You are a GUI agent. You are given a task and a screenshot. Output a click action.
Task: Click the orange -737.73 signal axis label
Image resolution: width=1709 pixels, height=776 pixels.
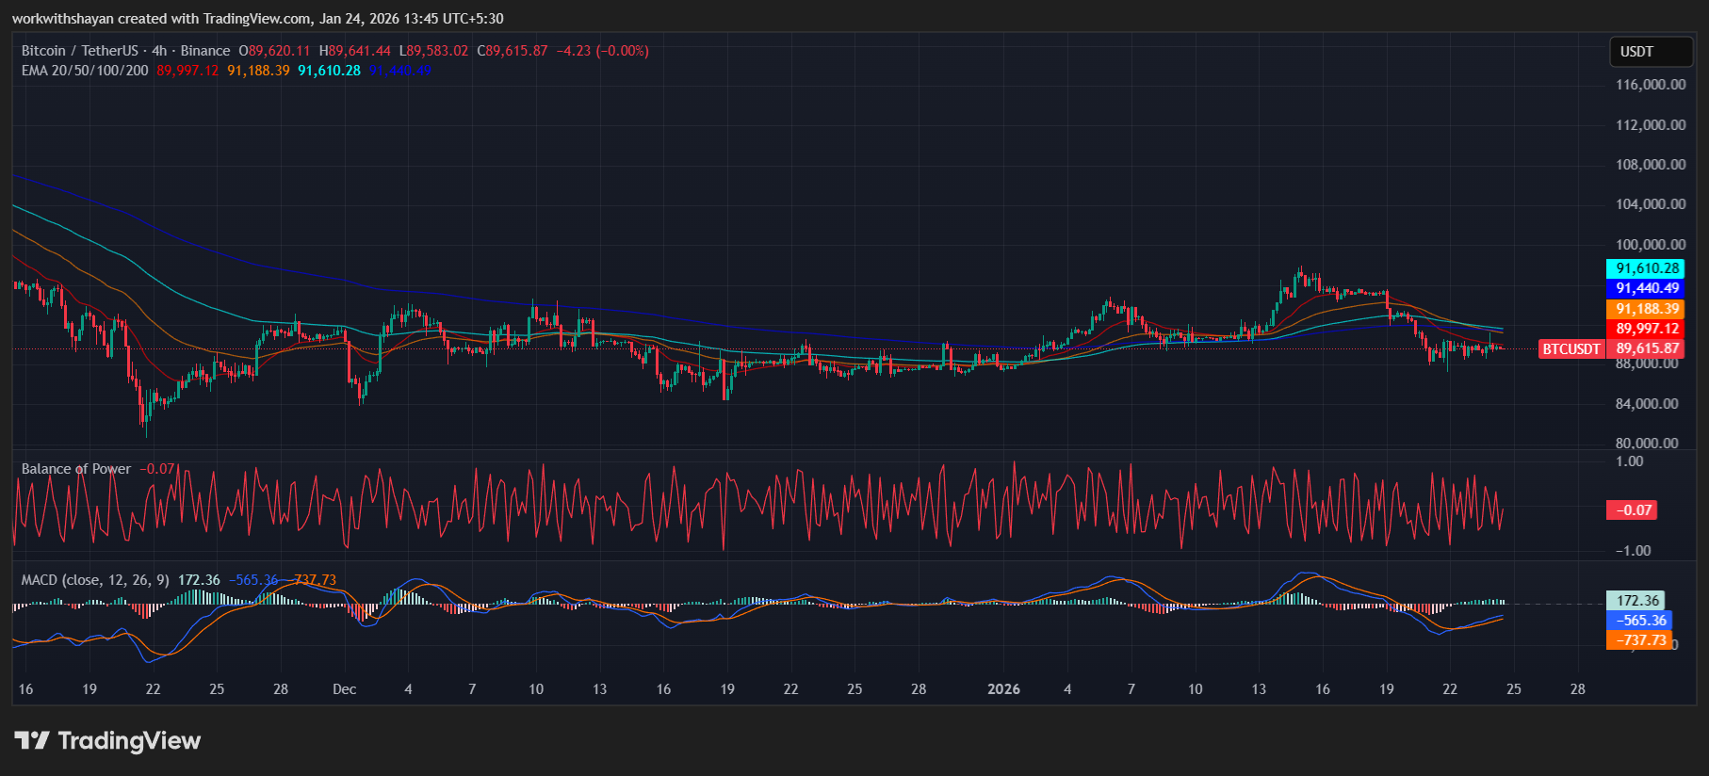1640,640
